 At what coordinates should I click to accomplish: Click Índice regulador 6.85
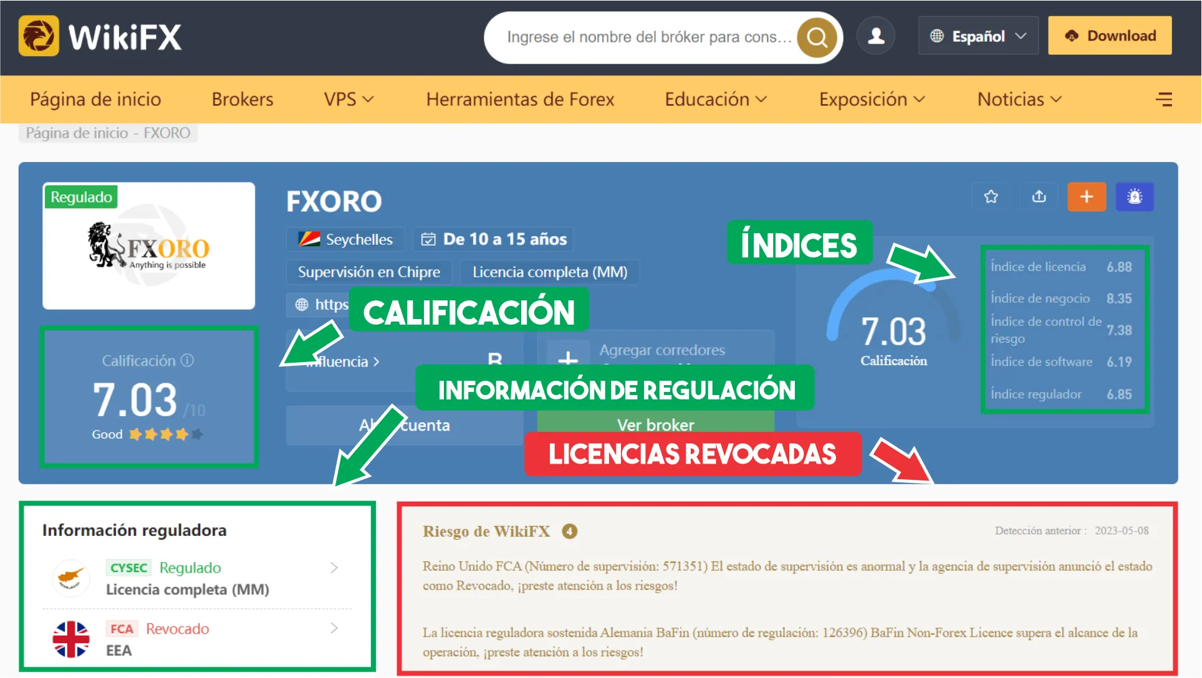coord(1061,394)
